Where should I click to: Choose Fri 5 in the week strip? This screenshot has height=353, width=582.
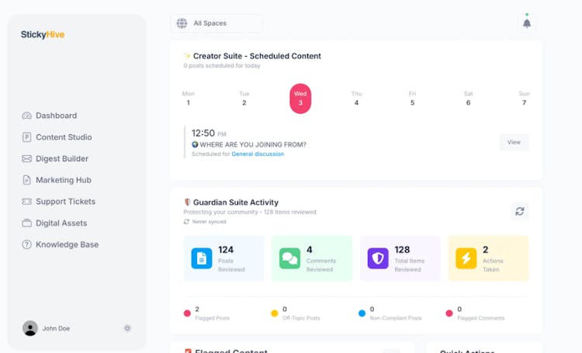tap(412, 99)
